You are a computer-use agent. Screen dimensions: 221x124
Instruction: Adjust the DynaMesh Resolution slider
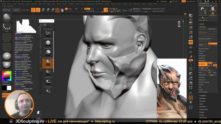[x=208, y=68]
